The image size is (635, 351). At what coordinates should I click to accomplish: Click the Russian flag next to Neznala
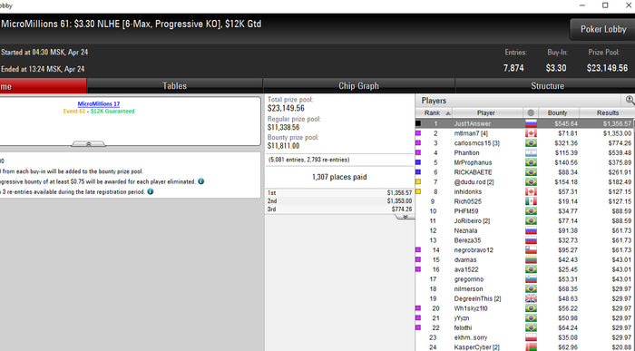click(531, 230)
